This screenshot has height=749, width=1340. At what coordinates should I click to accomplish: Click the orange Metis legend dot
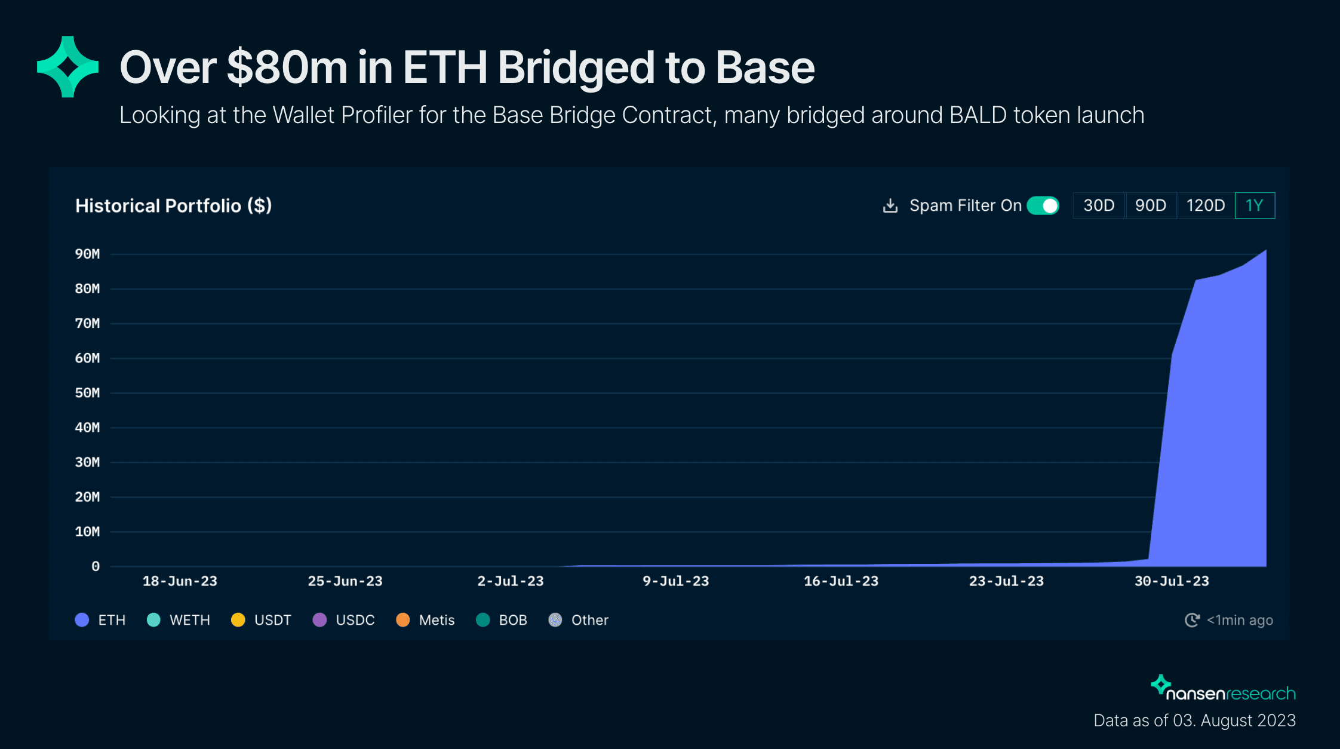pos(403,620)
